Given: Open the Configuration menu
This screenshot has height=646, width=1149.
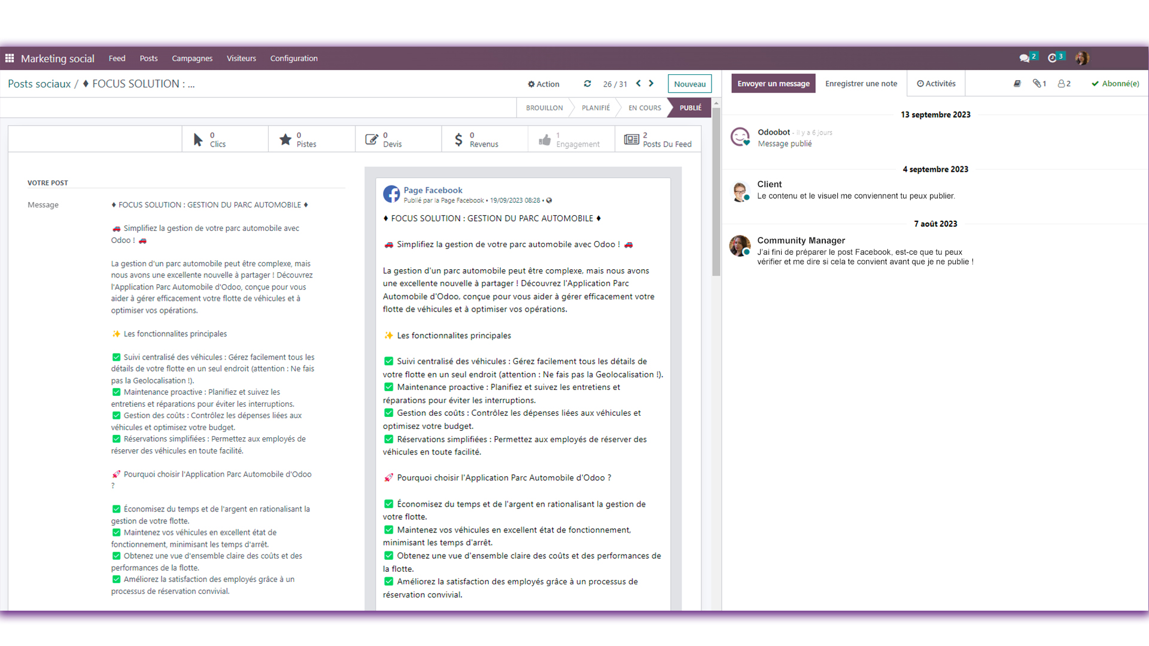Looking at the screenshot, I should [x=294, y=58].
